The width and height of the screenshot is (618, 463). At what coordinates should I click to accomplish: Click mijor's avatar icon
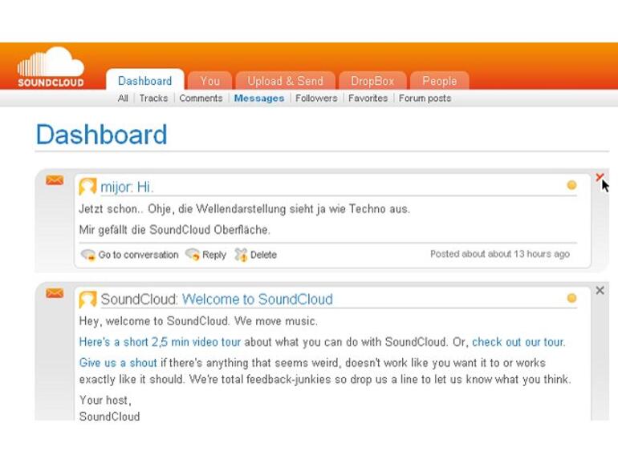[x=87, y=187]
